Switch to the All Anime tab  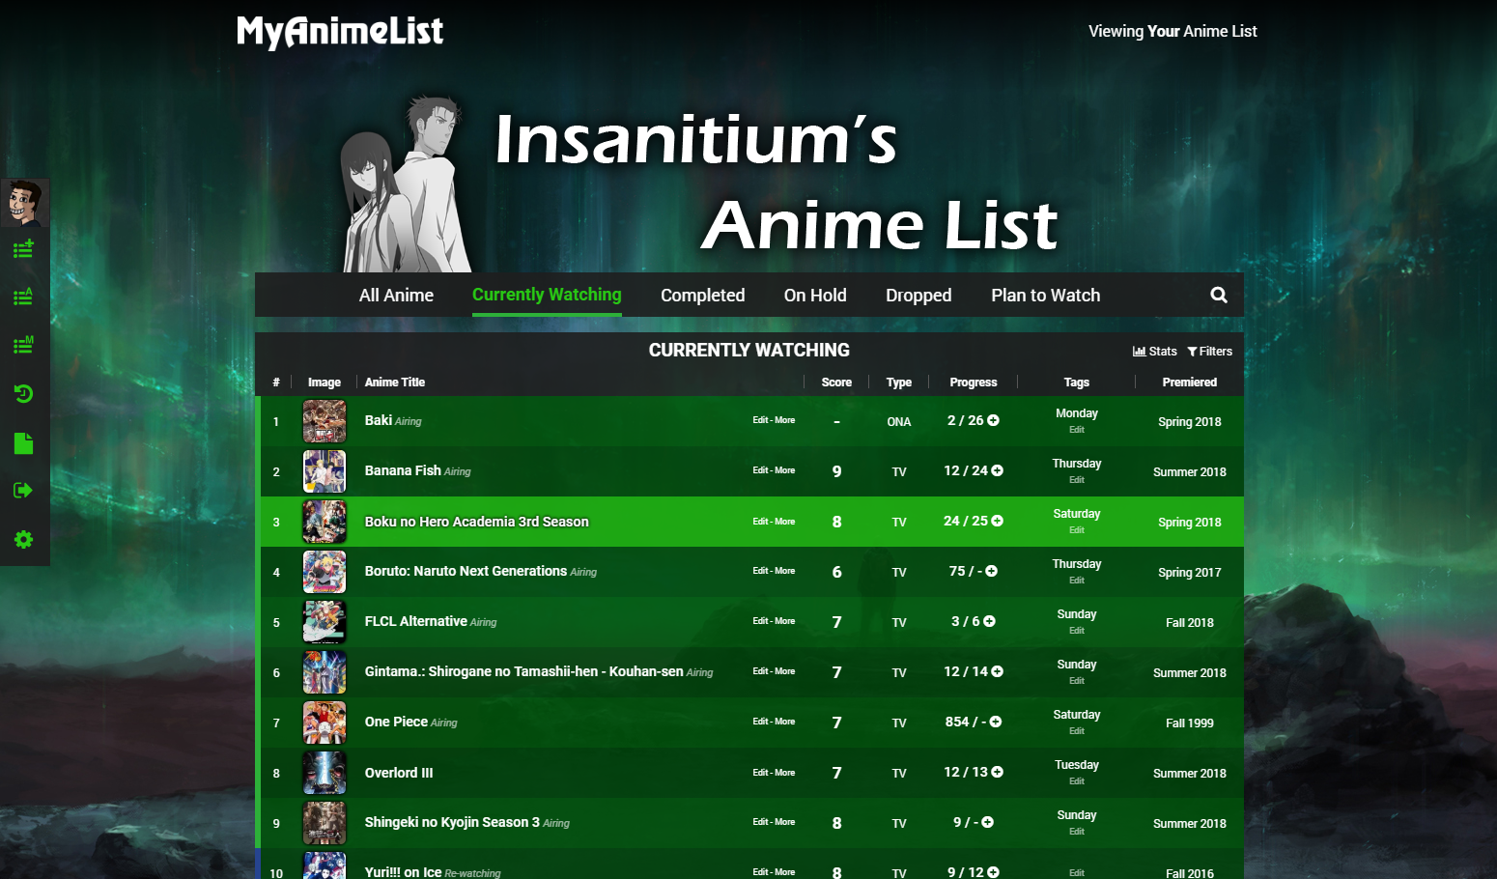[396, 296]
